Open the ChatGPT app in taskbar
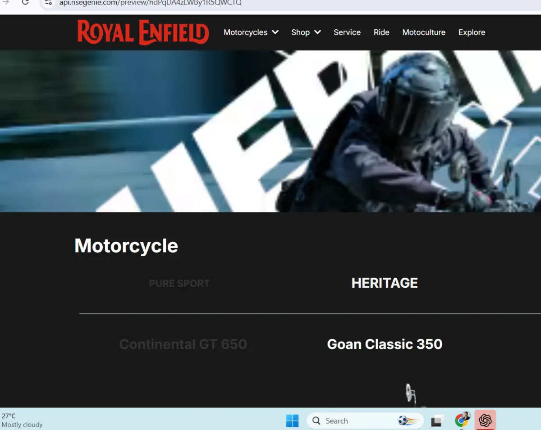The width and height of the screenshot is (541, 430). coord(485,421)
